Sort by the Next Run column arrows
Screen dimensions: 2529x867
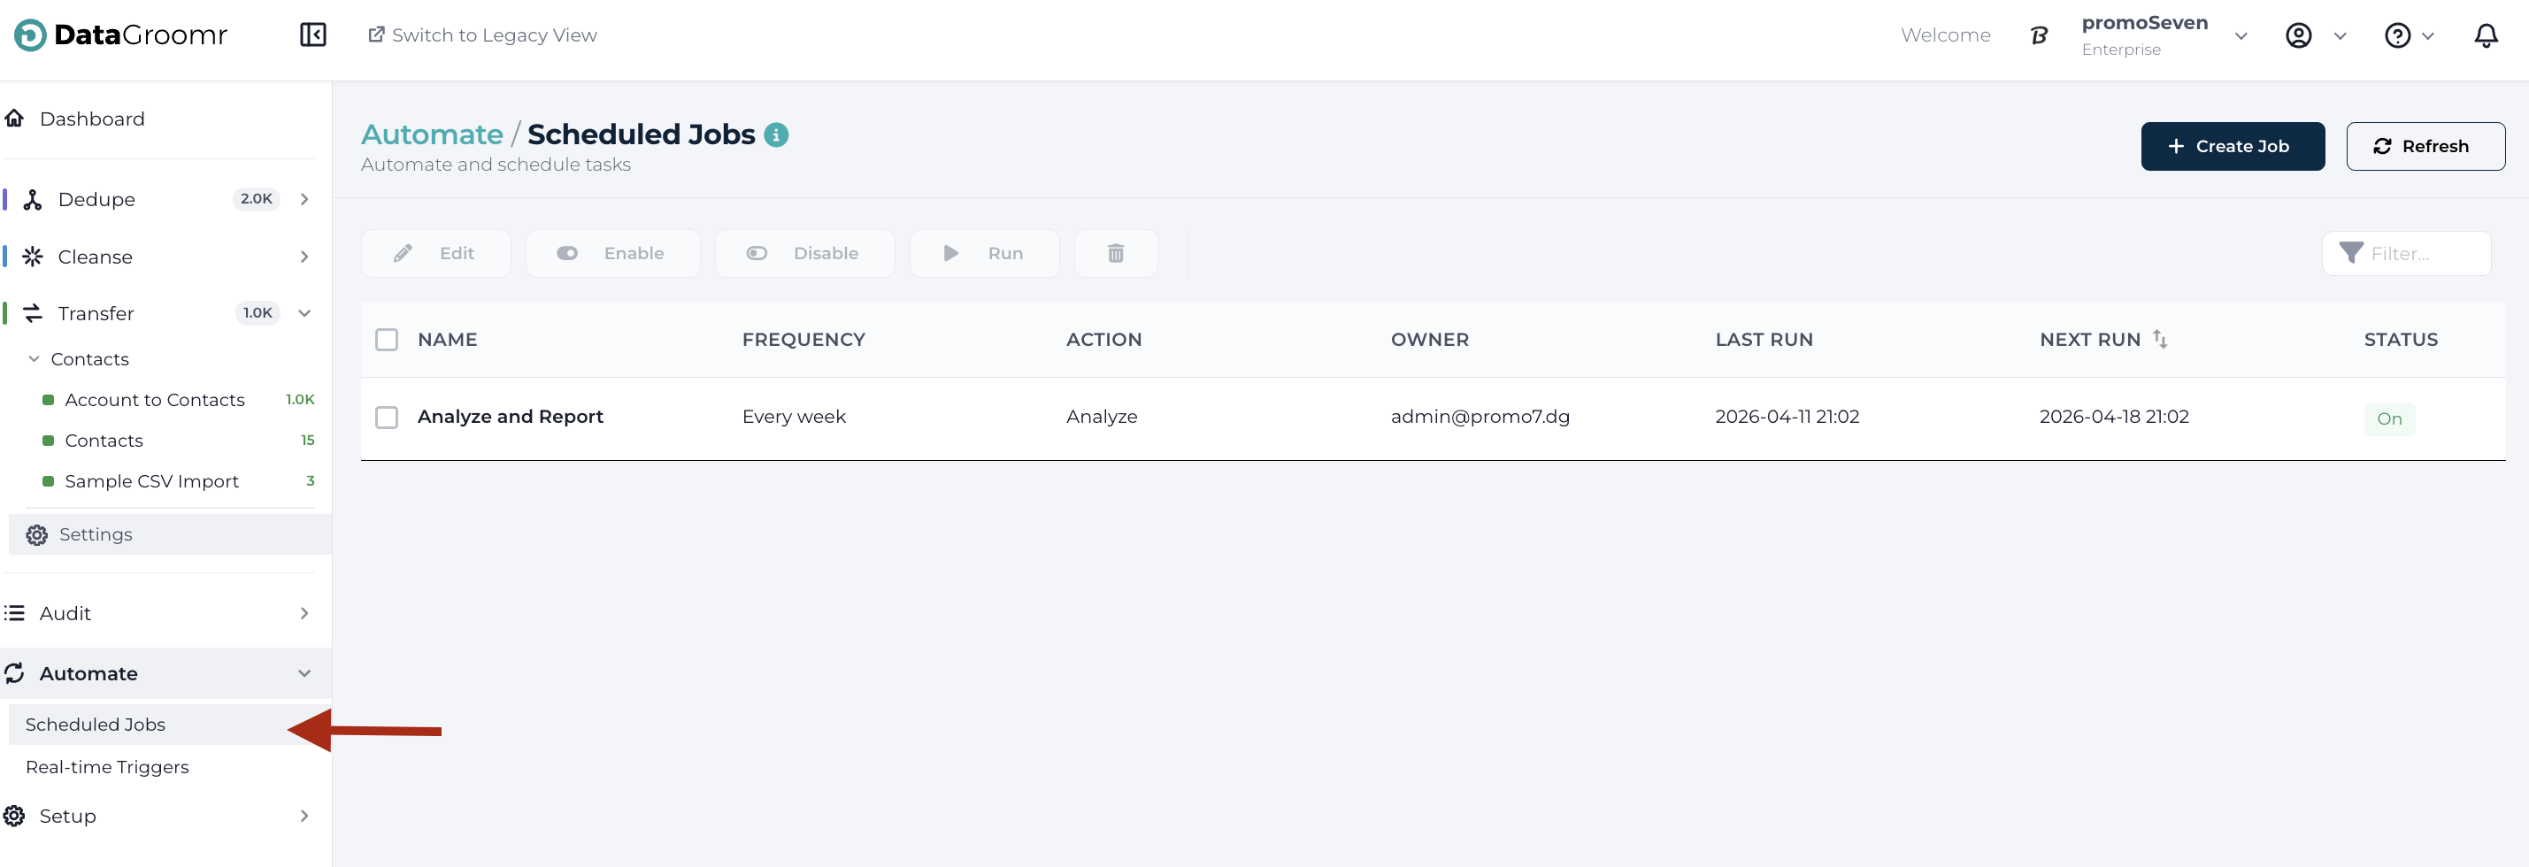pyautogui.click(x=2160, y=339)
